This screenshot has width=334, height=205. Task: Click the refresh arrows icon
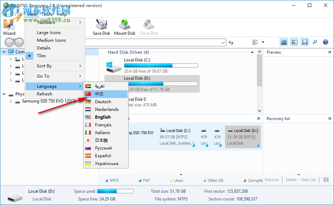[x=231, y=42]
